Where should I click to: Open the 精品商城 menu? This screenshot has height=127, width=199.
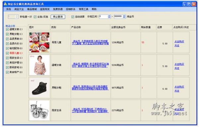[32, 9]
